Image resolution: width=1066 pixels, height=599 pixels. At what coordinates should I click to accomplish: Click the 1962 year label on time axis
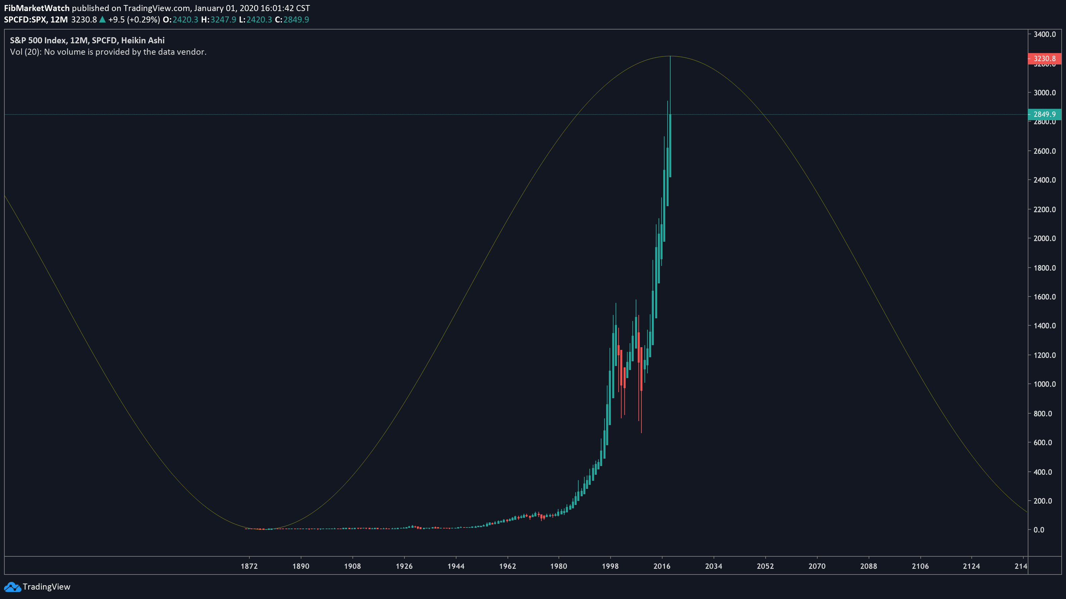tap(507, 566)
